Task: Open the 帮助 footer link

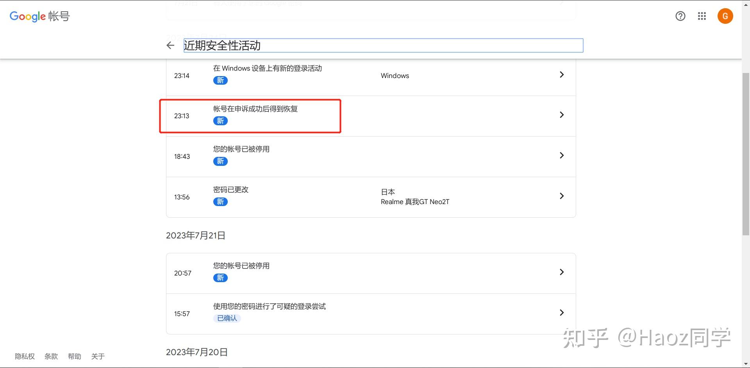Action: 75,356
